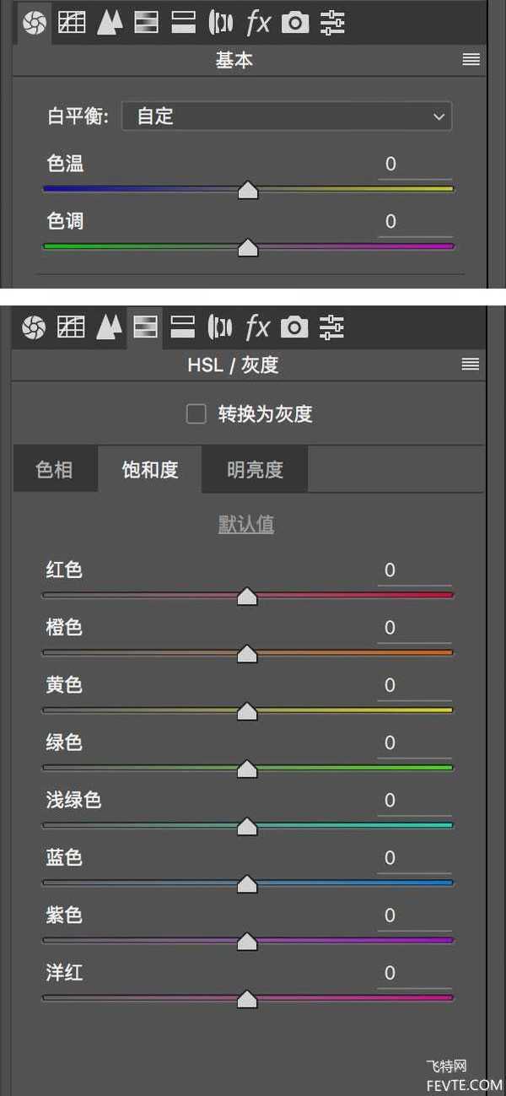Open the 明亮度 tab
The width and height of the screenshot is (506, 1096).
tap(255, 469)
